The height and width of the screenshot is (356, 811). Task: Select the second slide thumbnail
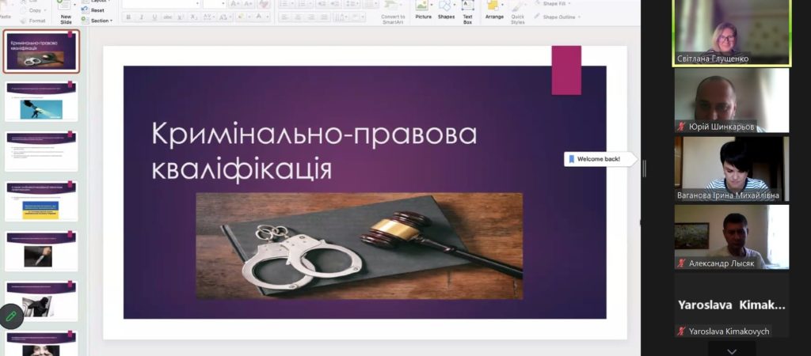click(x=41, y=101)
